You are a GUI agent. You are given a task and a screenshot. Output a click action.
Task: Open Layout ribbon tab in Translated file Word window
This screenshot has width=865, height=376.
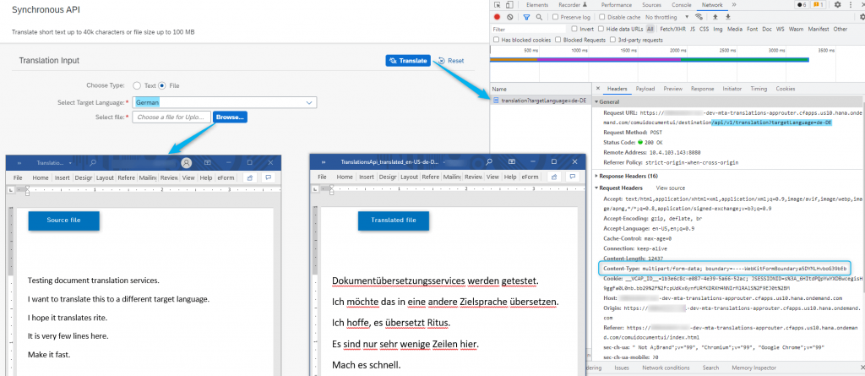click(x=410, y=177)
